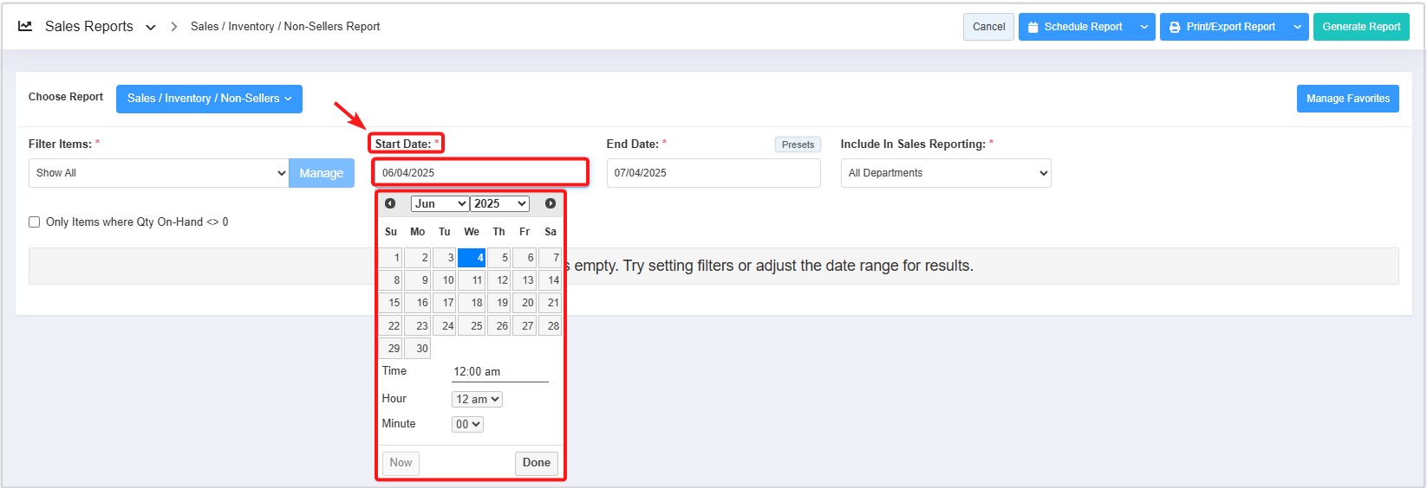Open the Sales / Inventory / Non-Sellers report chooser

pyautogui.click(x=209, y=99)
